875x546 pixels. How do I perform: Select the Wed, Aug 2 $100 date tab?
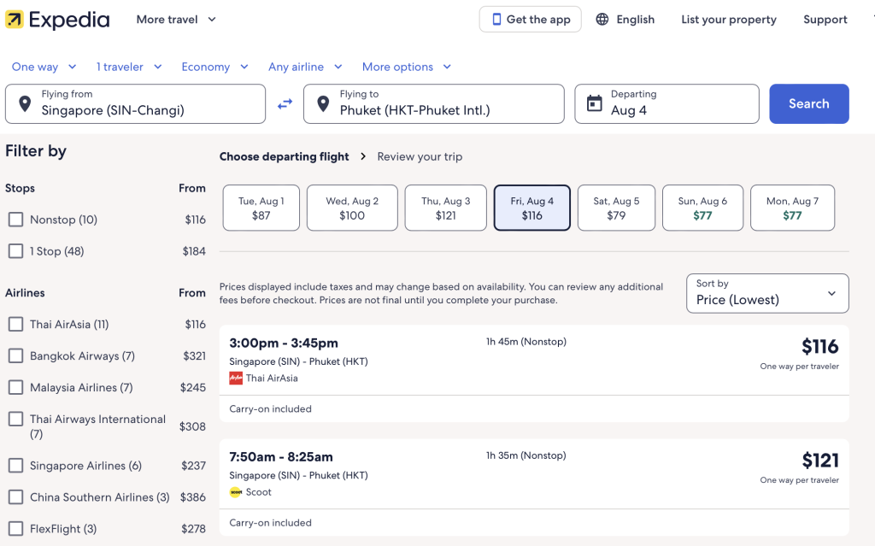pos(352,208)
